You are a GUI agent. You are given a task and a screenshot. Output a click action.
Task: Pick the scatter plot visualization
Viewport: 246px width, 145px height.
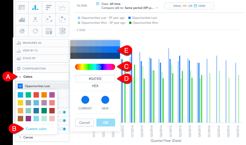[49, 19]
